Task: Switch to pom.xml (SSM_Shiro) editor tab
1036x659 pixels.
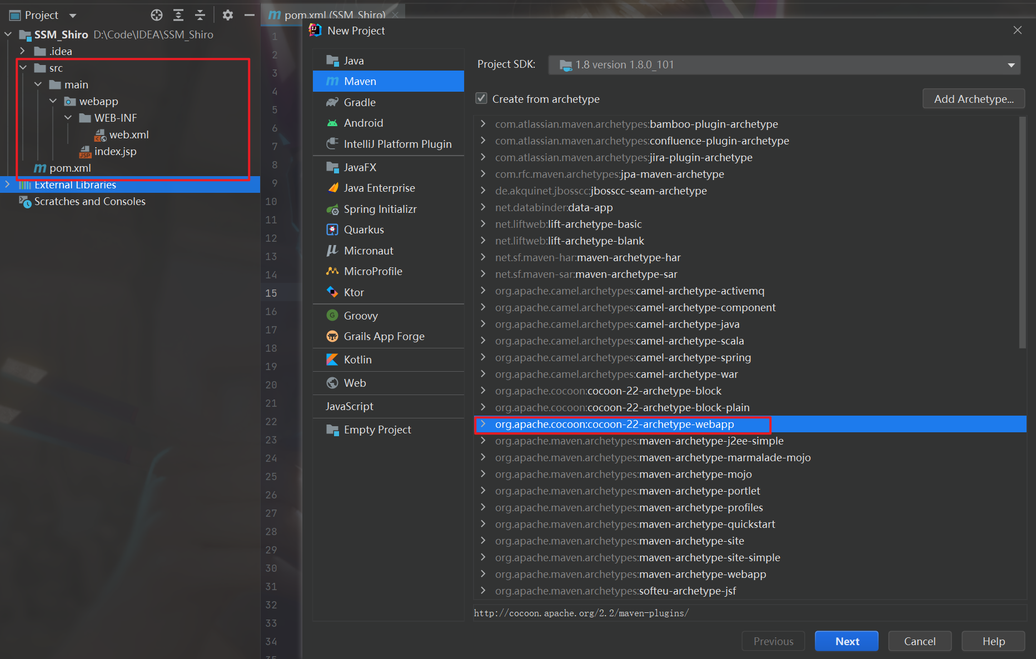Action: [x=335, y=14]
